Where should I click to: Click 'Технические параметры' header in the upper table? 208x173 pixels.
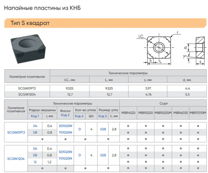click(x=128, y=73)
